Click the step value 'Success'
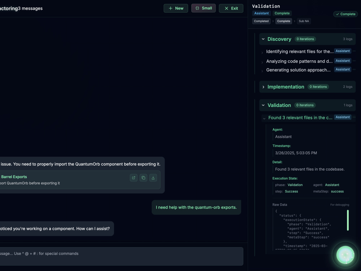The width and height of the screenshot is (361, 271). [x=291, y=192]
